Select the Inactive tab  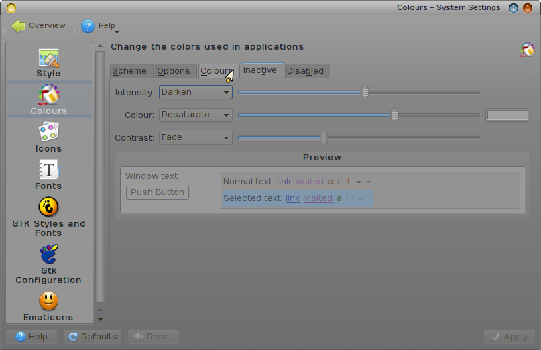[262, 70]
